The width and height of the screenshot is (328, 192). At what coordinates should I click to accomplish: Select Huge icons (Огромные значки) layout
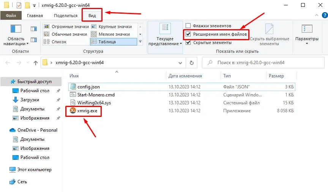click(66, 27)
